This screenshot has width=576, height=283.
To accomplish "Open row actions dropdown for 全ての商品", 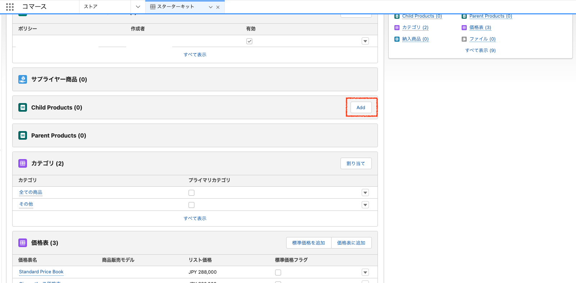I will [x=365, y=193].
